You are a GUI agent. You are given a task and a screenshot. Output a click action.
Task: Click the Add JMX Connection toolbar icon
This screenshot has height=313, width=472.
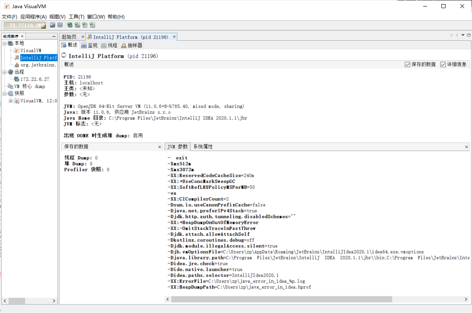77,25
